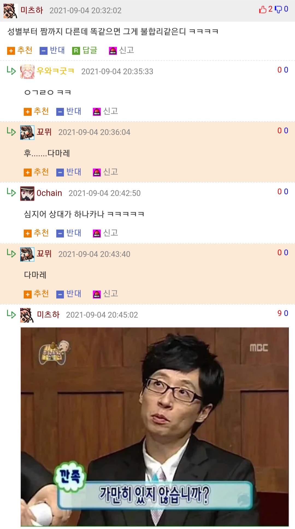Open the Ochain username link

tap(49, 193)
